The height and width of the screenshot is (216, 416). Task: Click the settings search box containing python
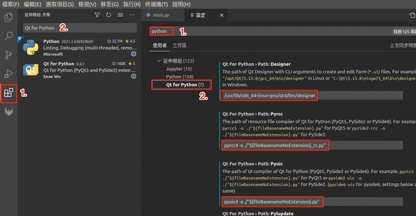point(271,31)
